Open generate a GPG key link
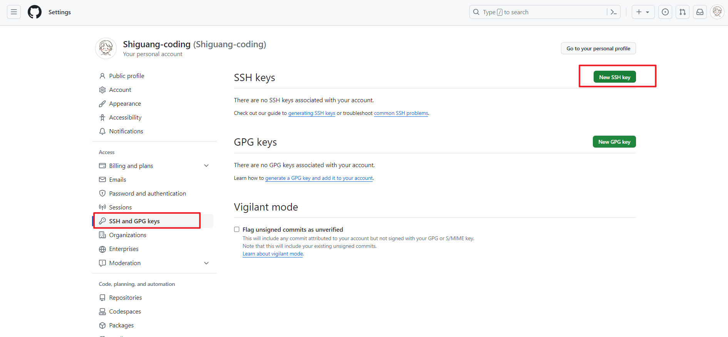The image size is (728, 337). (319, 178)
